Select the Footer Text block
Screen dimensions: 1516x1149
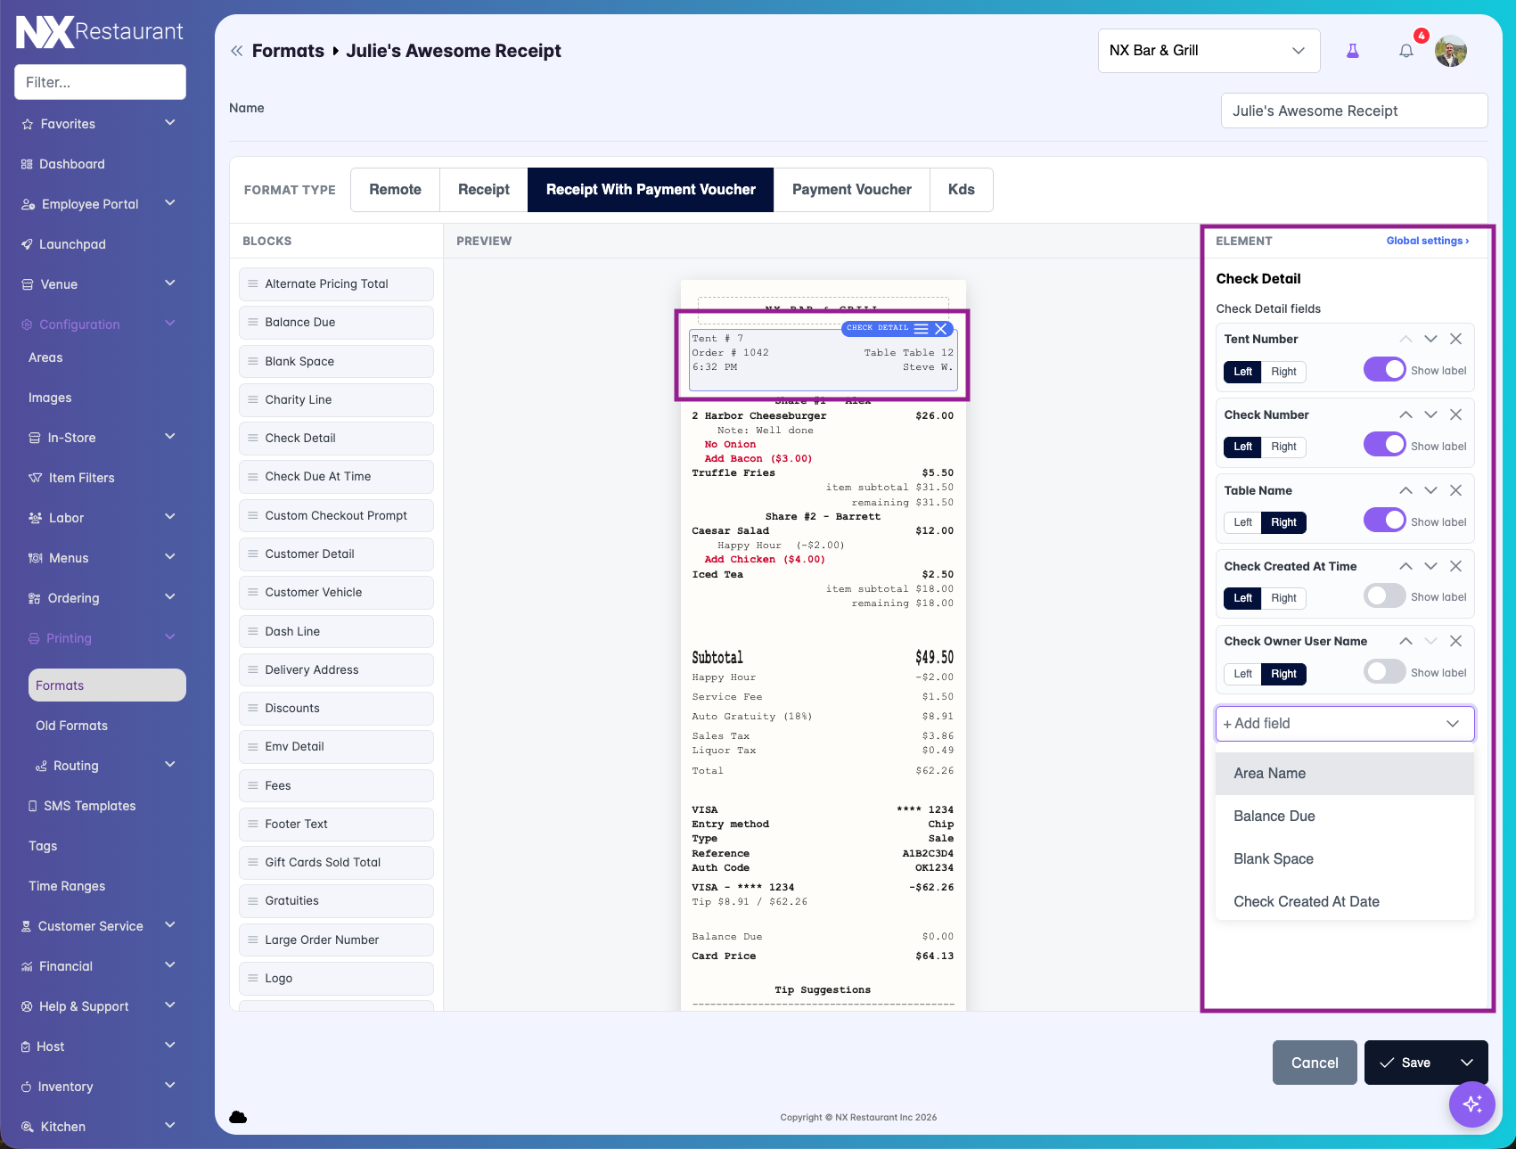coord(336,825)
